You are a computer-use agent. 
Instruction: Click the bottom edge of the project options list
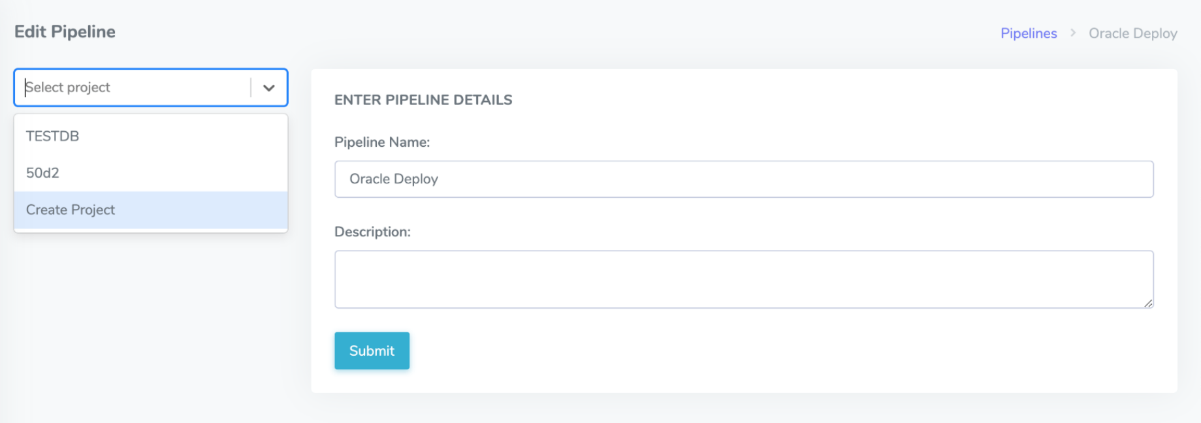tap(150, 230)
